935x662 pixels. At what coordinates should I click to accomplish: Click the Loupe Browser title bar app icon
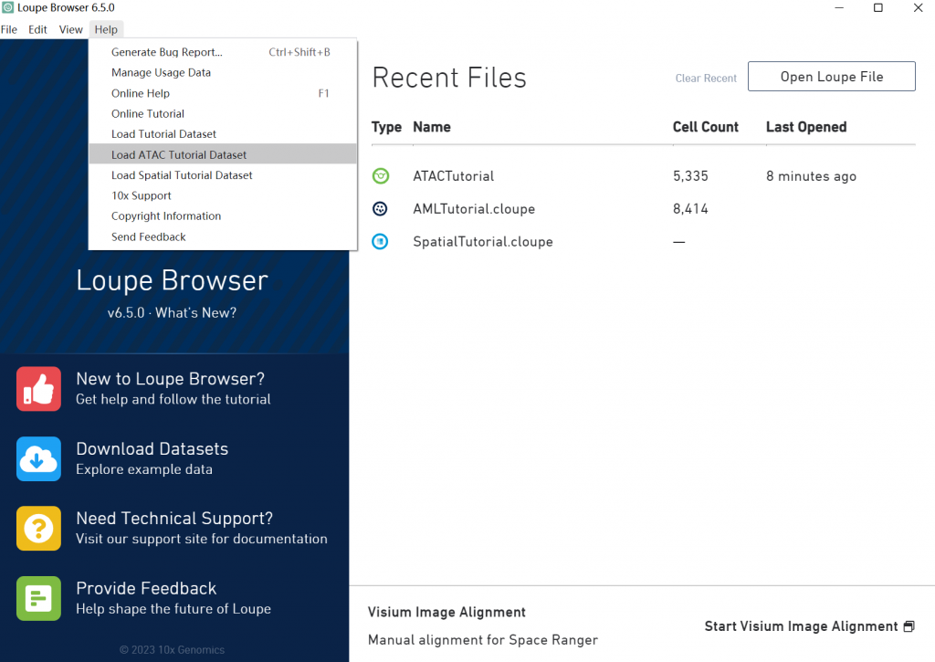[8, 8]
